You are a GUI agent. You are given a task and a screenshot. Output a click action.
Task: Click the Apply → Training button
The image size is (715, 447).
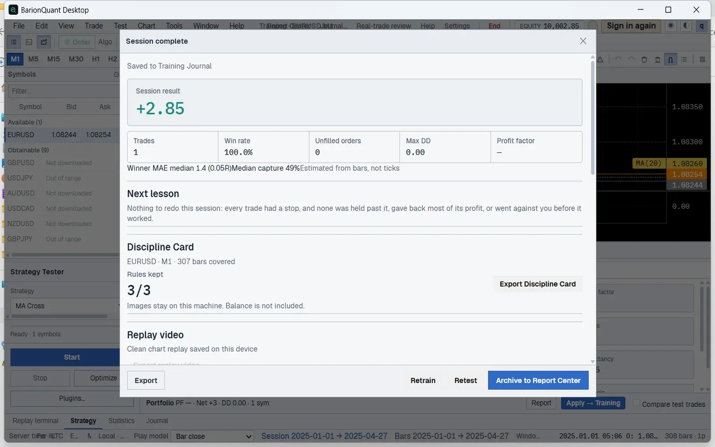593,403
